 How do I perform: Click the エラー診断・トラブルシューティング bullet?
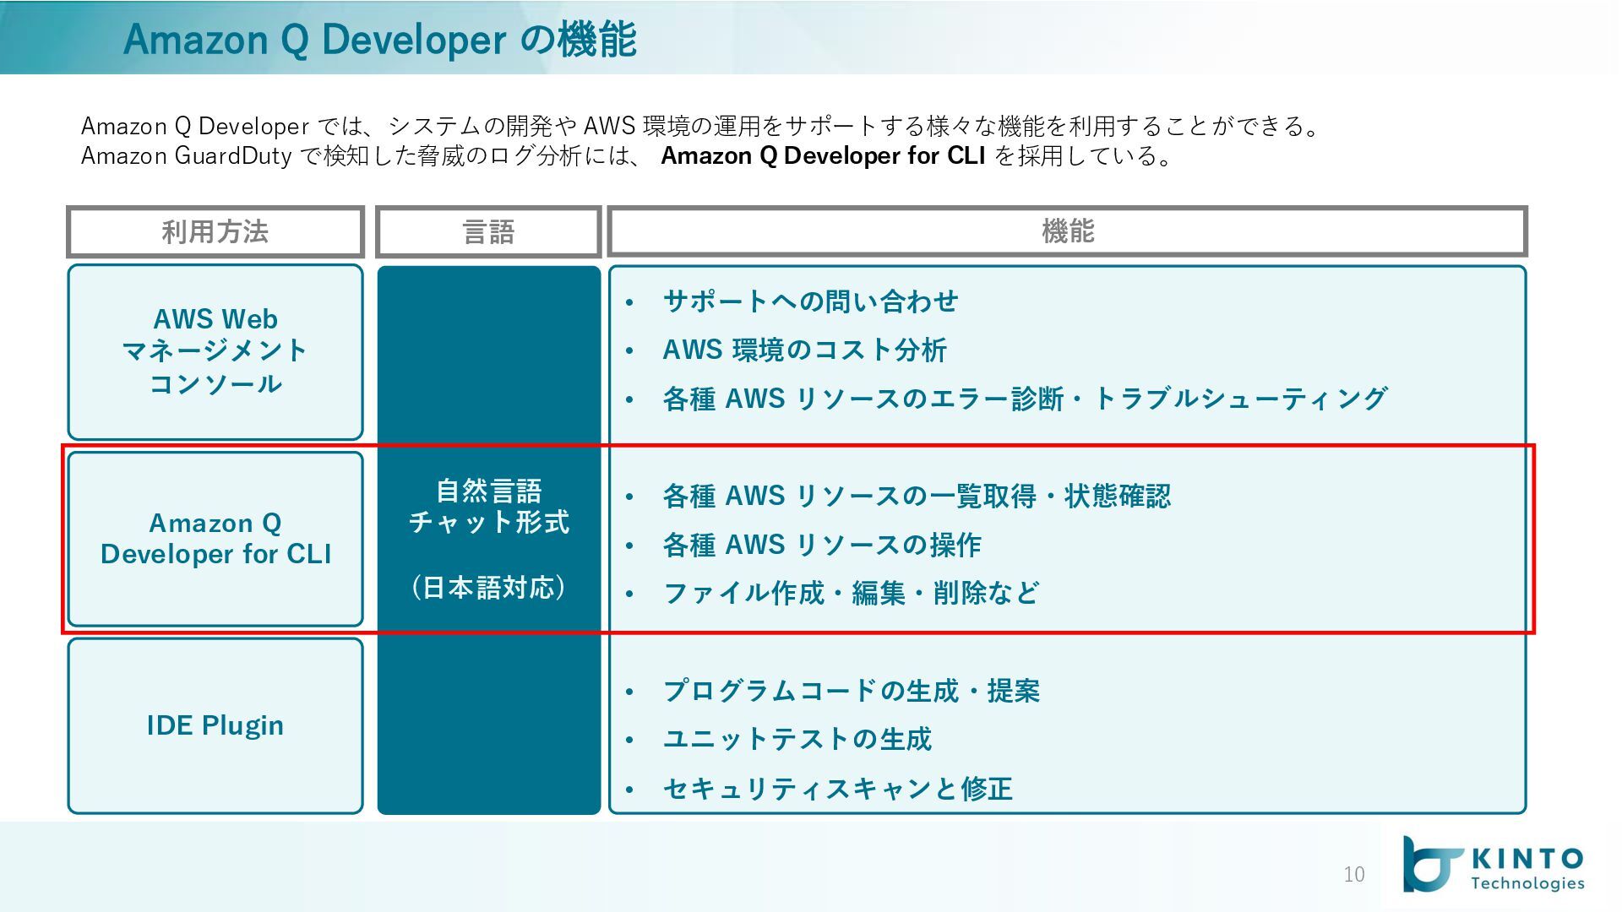[x=1024, y=399]
